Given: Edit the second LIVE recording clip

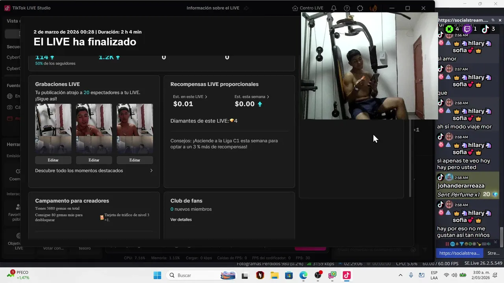Looking at the screenshot, I should [x=94, y=160].
